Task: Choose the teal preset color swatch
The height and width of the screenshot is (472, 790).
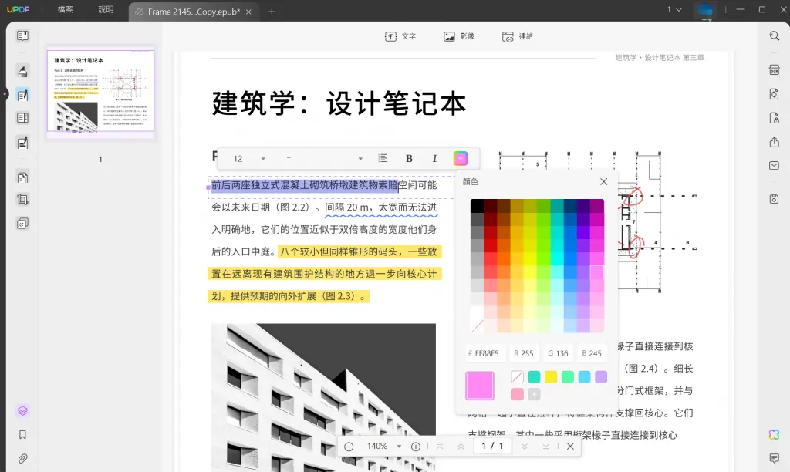Action: (x=534, y=377)
